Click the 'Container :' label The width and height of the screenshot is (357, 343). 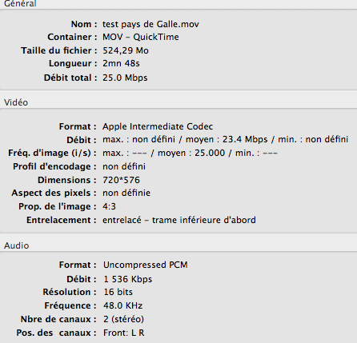(72, 37)
